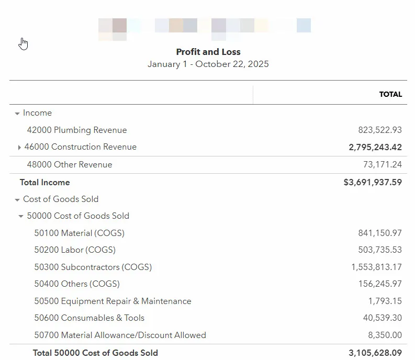The width and height of the screenshot is (415, 360).
Task: Collapse the top-level Cost of Goods Sold arrow
Action: coord(17,200)
